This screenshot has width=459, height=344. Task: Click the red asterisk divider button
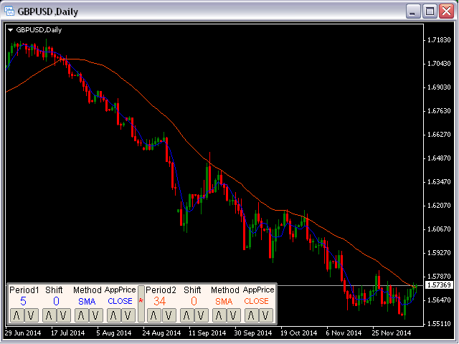pyautogui.click(x=141, y=302)
